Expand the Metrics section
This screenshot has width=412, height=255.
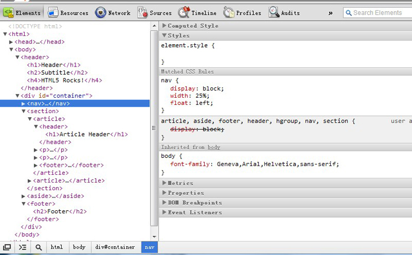pos(182,183)
